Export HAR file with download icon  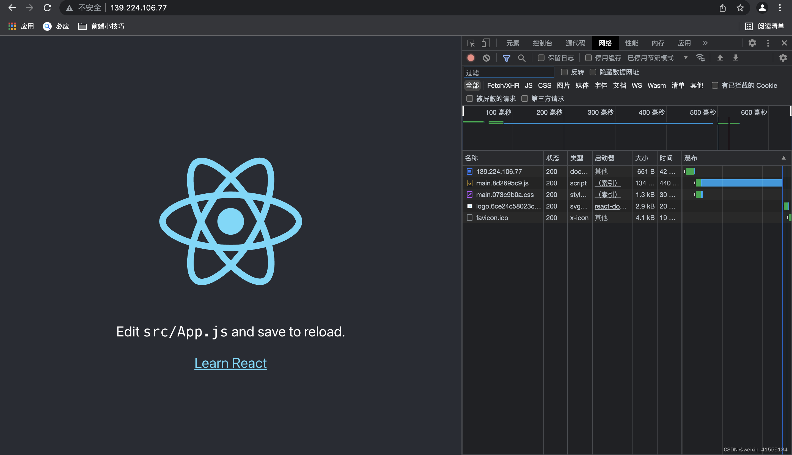coord(735,58)
